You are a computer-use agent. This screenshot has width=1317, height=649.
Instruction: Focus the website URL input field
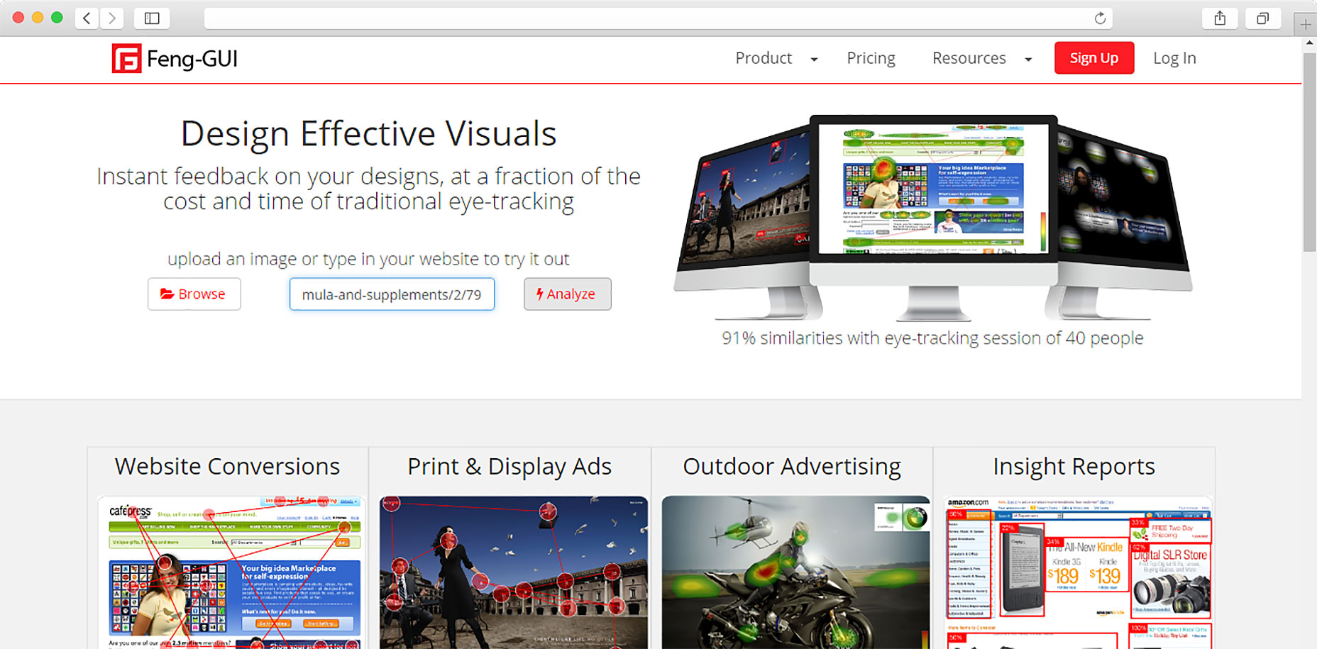(x=392, y=294)
